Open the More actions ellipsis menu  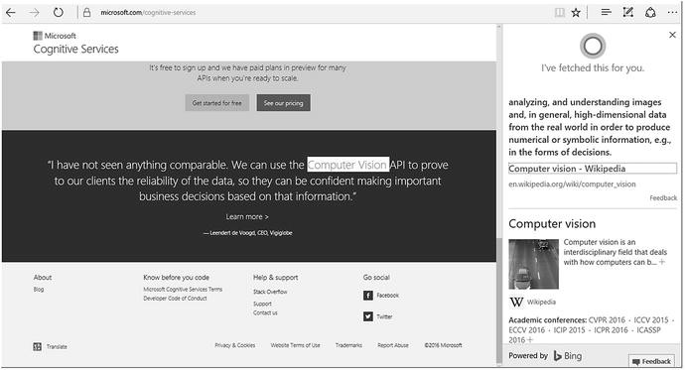tap(672, 13)
